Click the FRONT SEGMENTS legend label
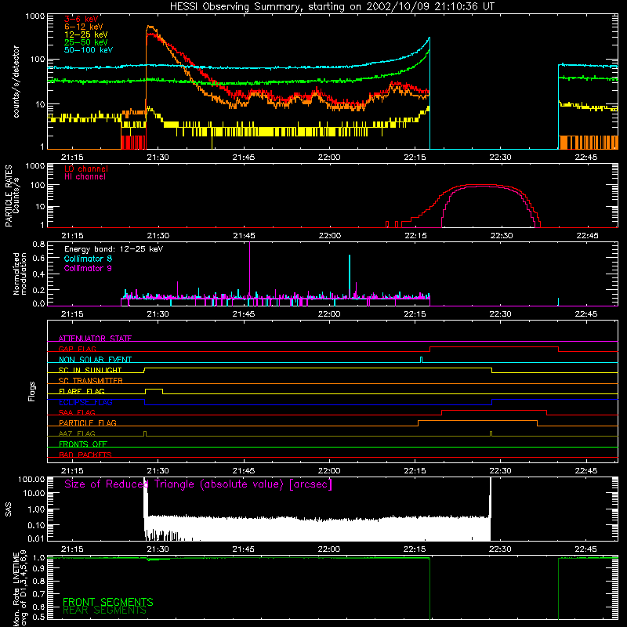The image size is (627, 627). (108, 602)
